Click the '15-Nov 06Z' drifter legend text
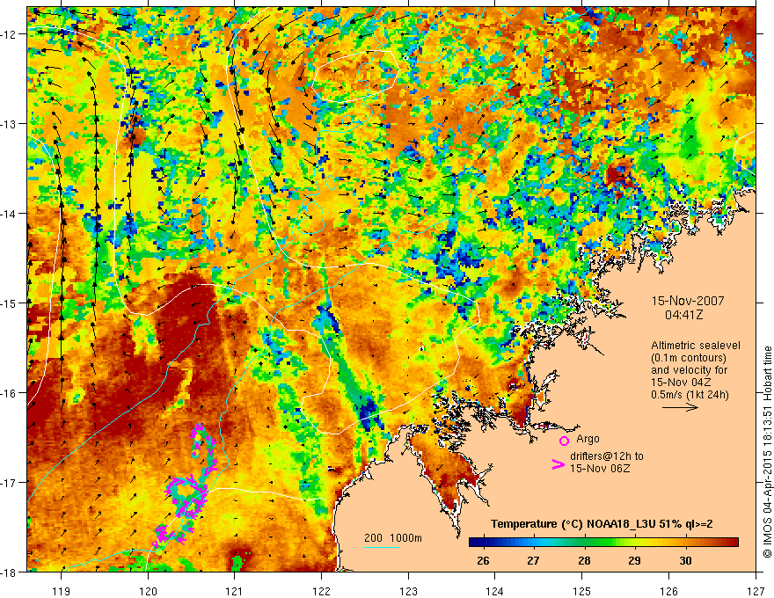 point(600,468)
